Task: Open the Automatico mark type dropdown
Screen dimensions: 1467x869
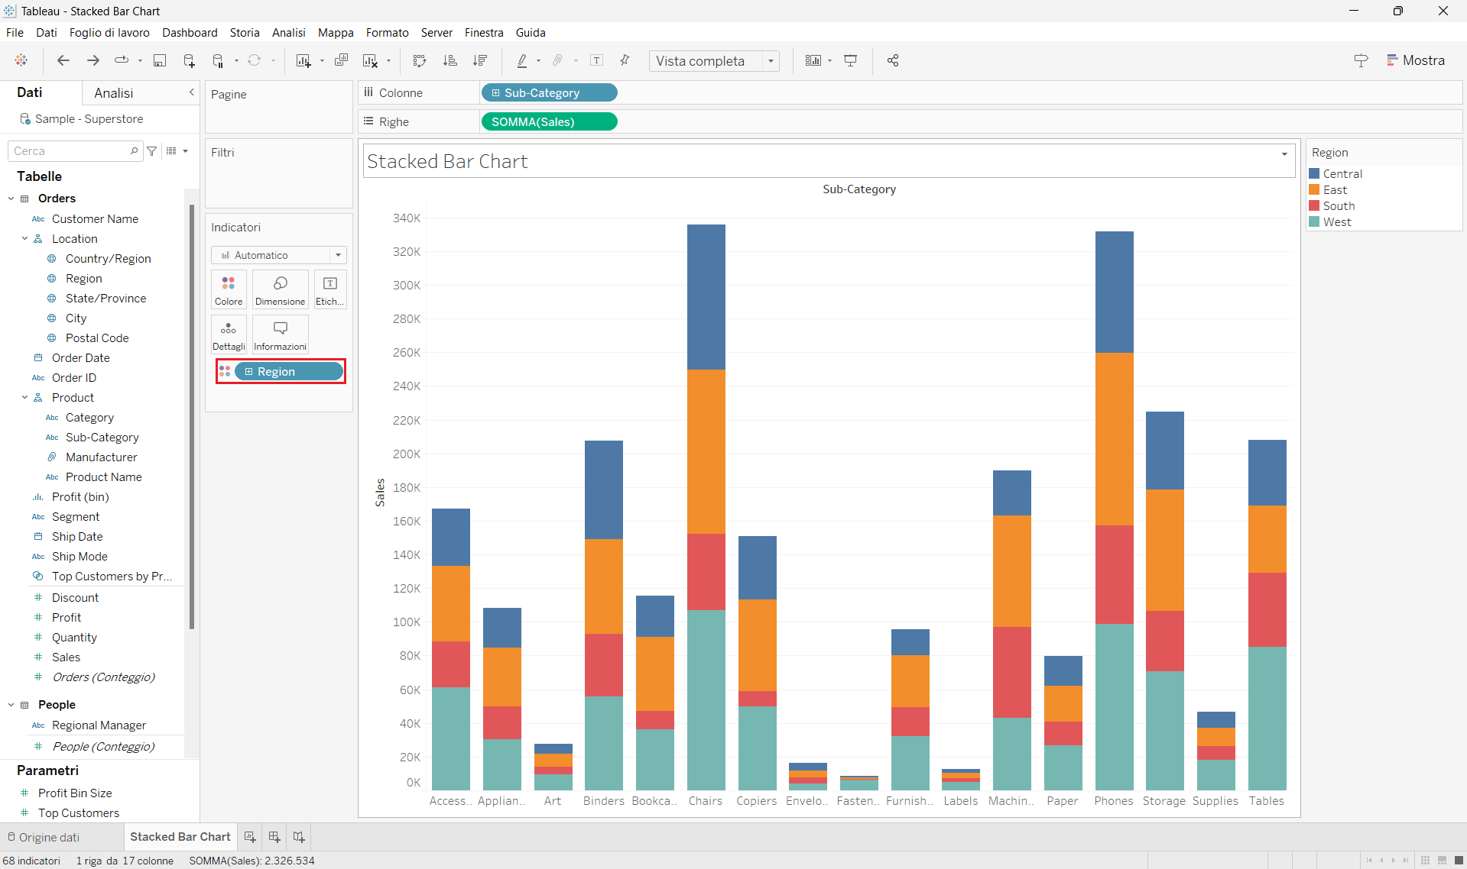Action: 337,254
